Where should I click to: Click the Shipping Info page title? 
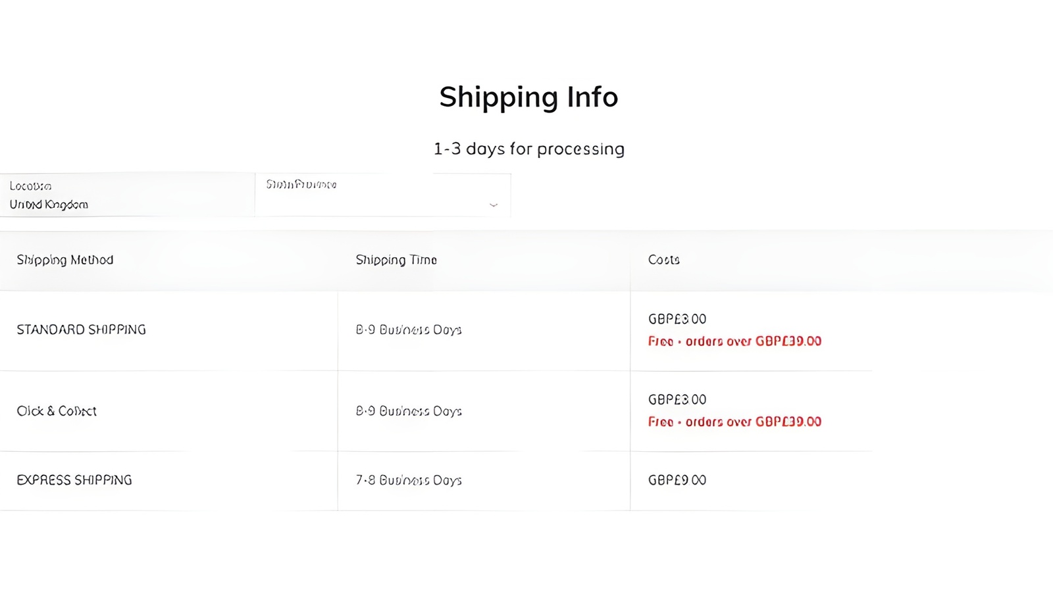pyautogui.click(x=528, y=97)
